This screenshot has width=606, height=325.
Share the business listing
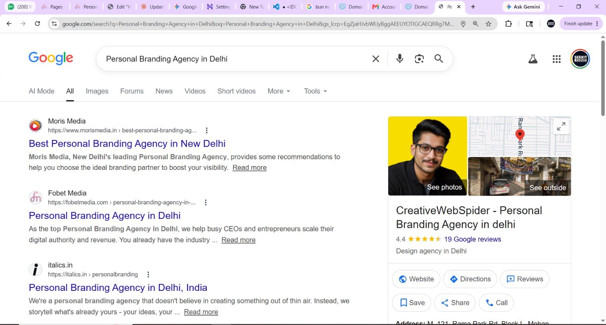[455, 303]
